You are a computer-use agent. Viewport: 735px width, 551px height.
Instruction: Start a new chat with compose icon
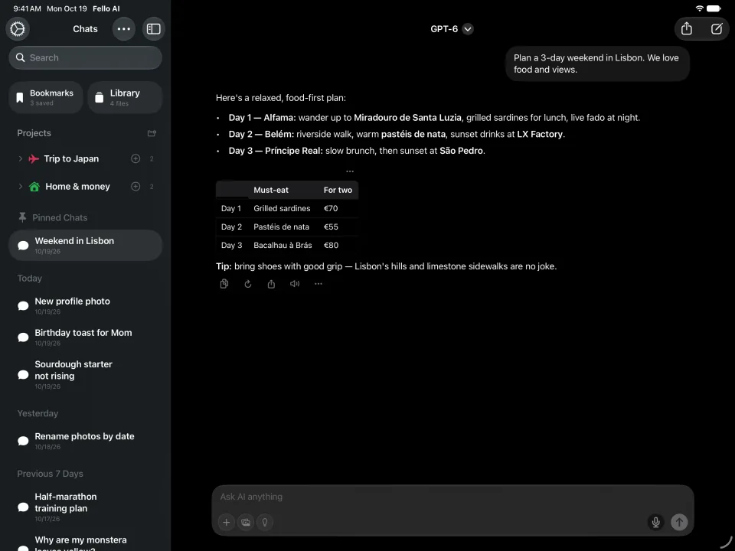[717, 29]
